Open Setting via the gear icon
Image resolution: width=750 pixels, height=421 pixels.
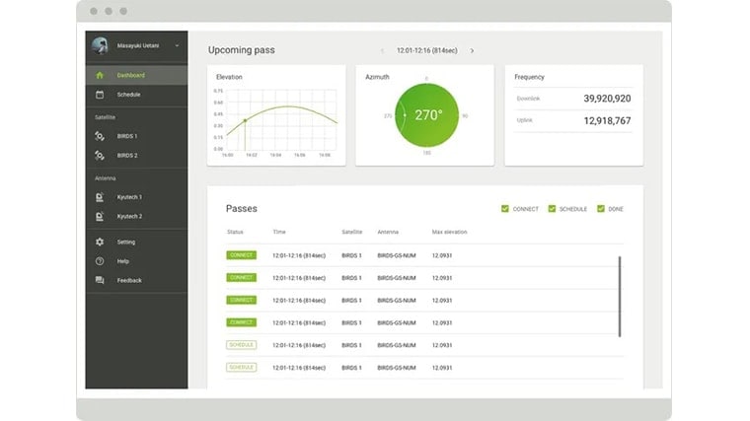tap(100, 242)
